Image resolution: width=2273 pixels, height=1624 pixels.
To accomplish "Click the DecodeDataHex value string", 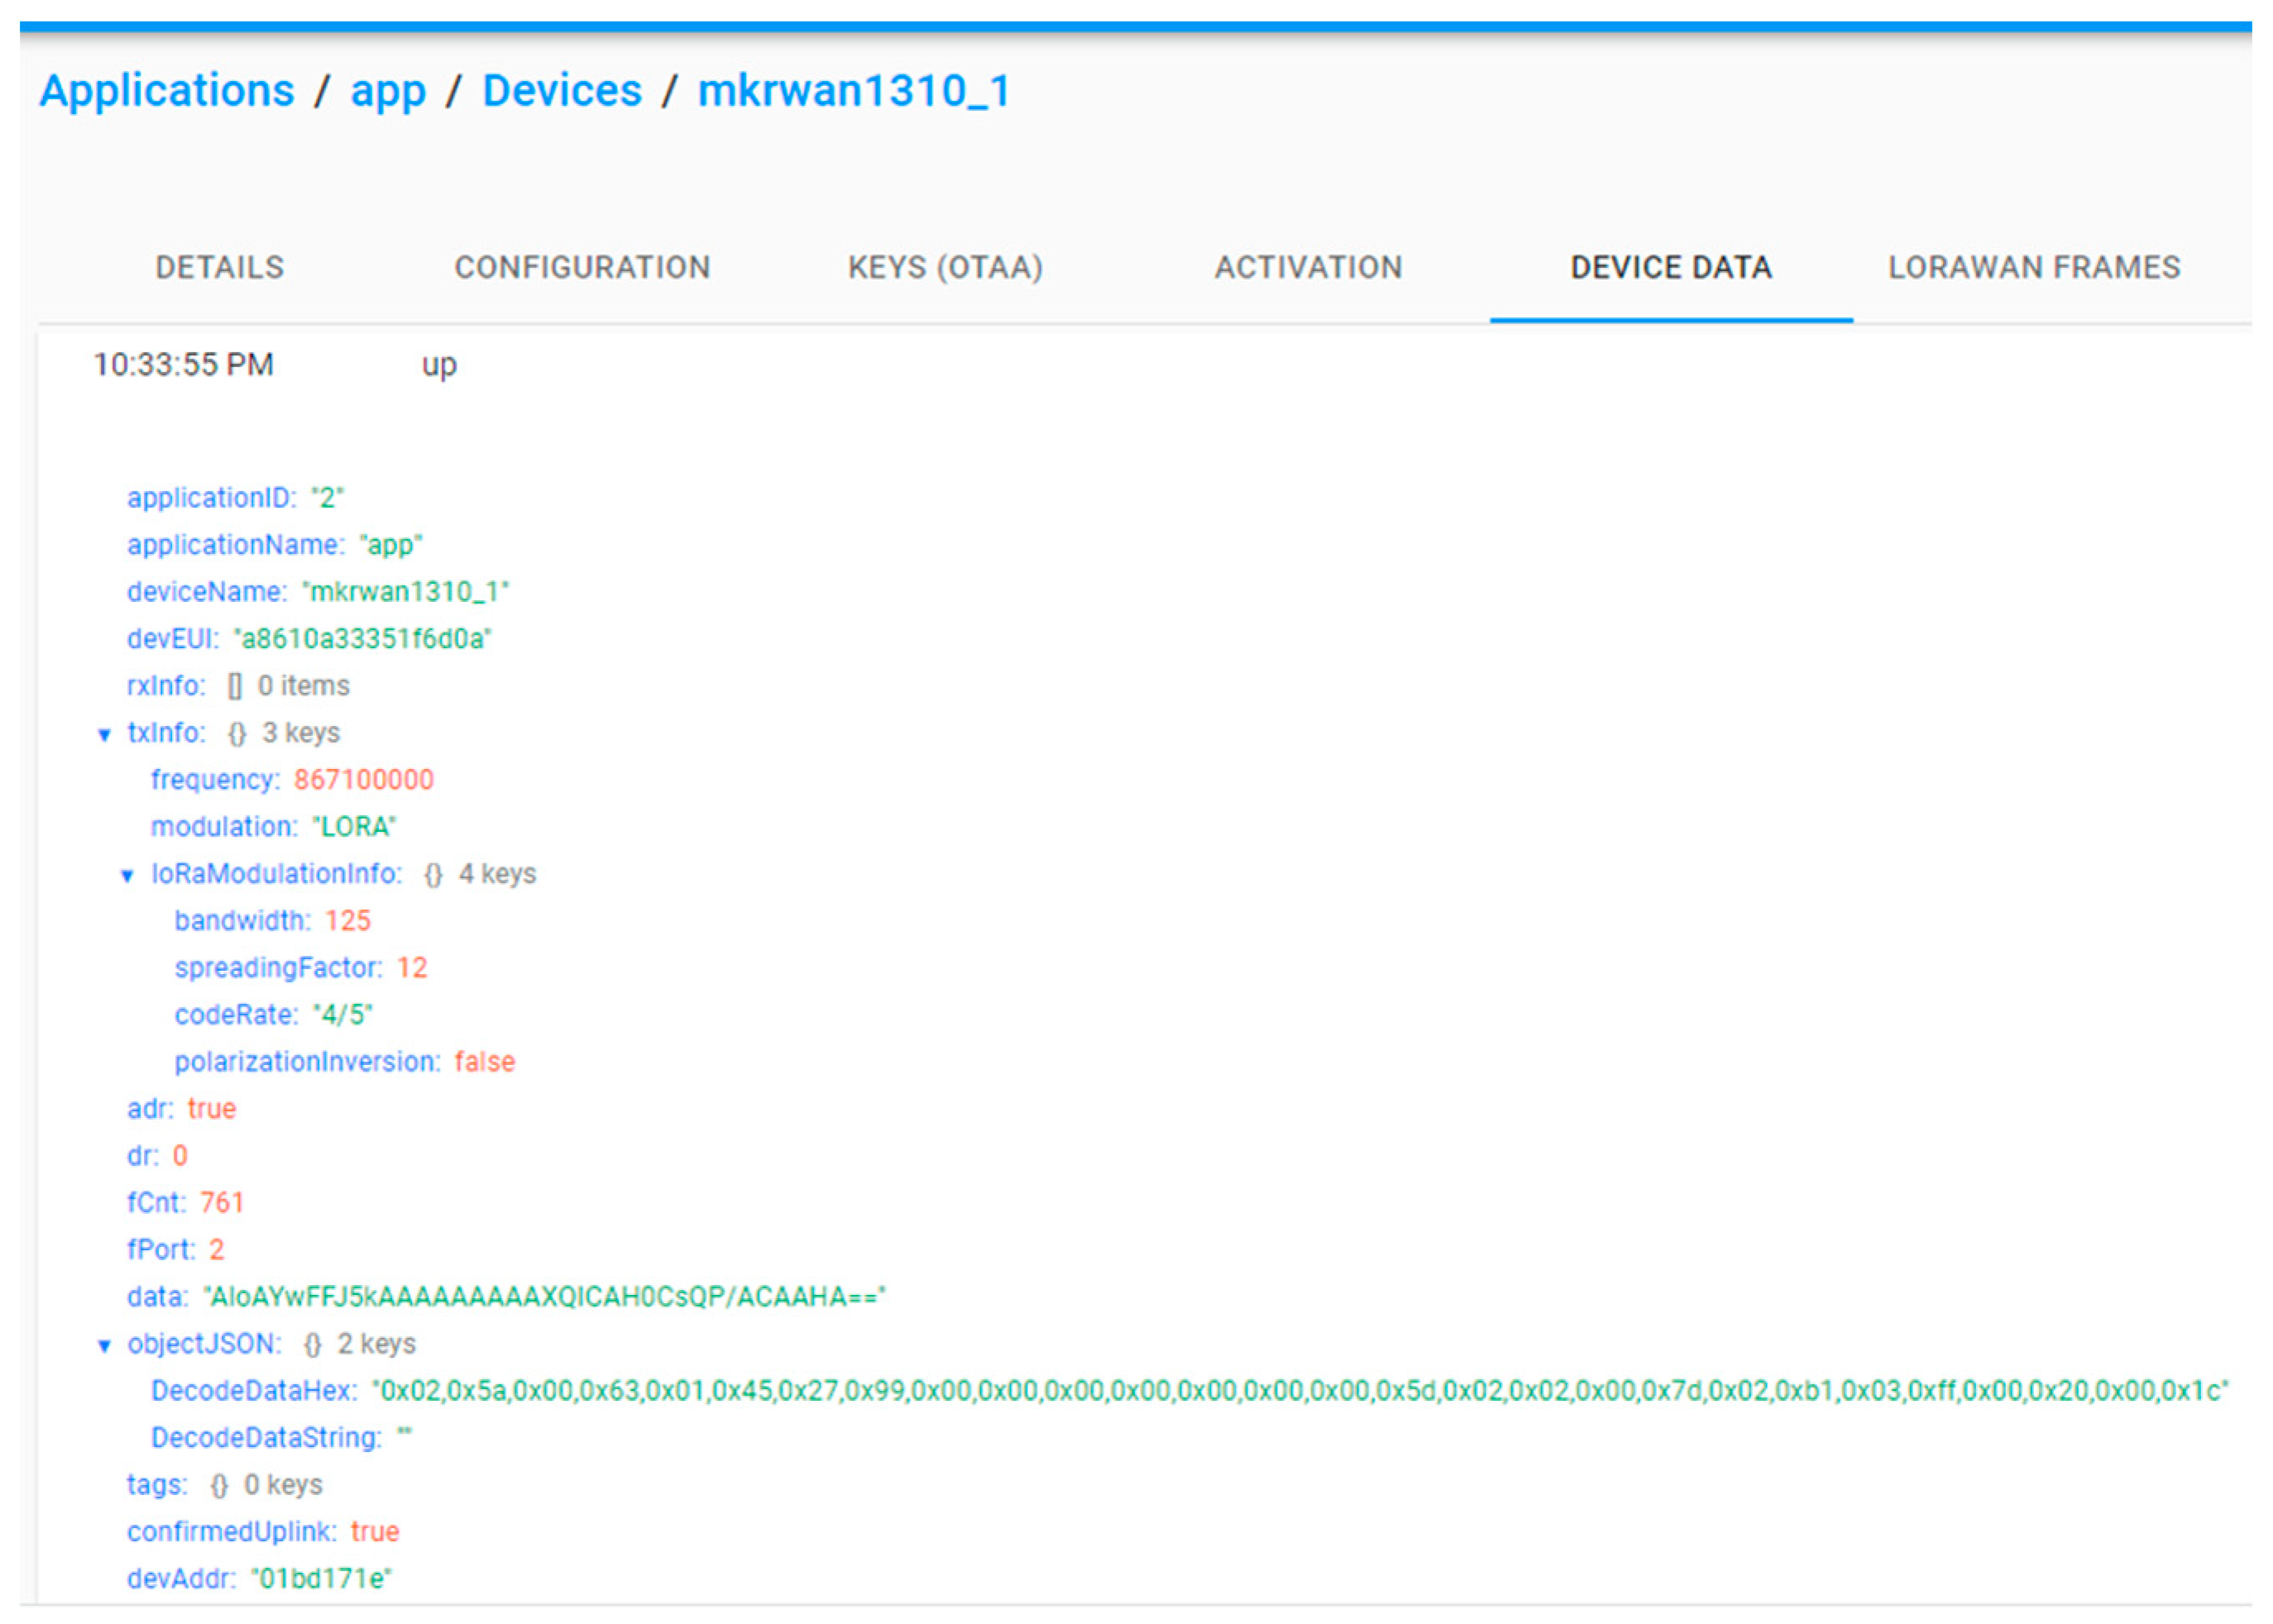I will click(1300, 1391).
